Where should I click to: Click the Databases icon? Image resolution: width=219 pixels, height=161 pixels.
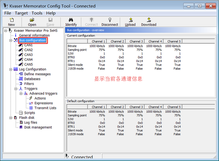pyautogui.click(x=21, y=79)
